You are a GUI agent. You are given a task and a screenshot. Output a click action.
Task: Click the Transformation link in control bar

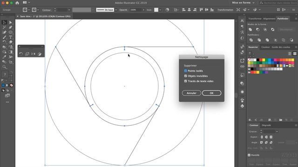225,10
